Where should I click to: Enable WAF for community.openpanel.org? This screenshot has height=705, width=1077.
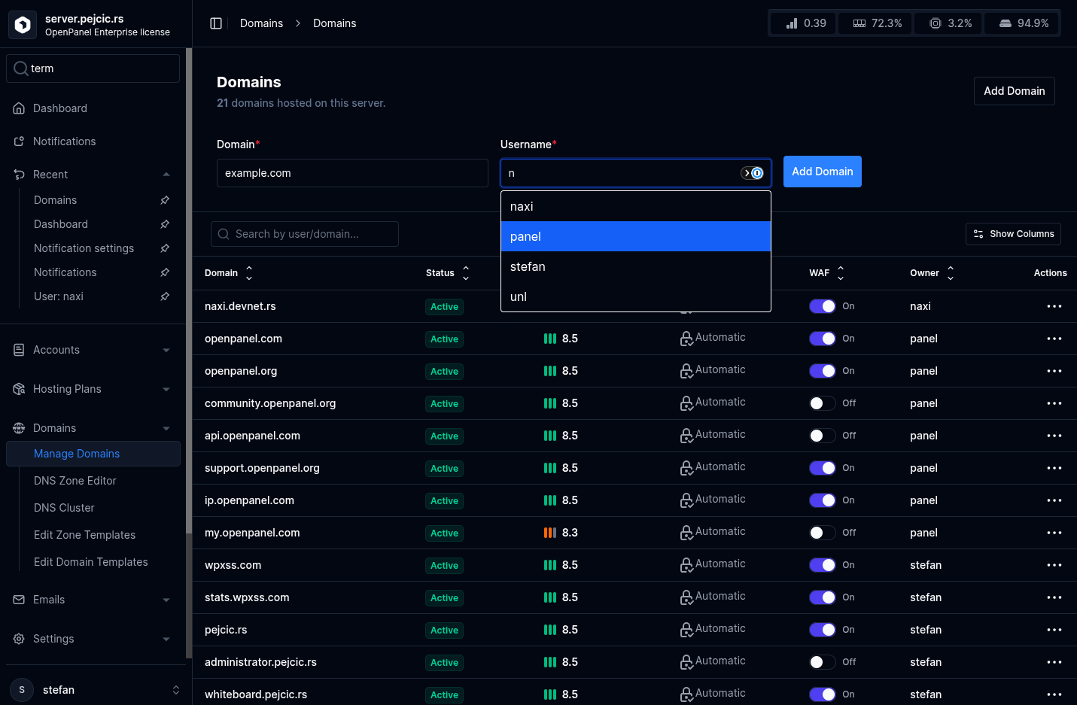(x=823, y=403)
